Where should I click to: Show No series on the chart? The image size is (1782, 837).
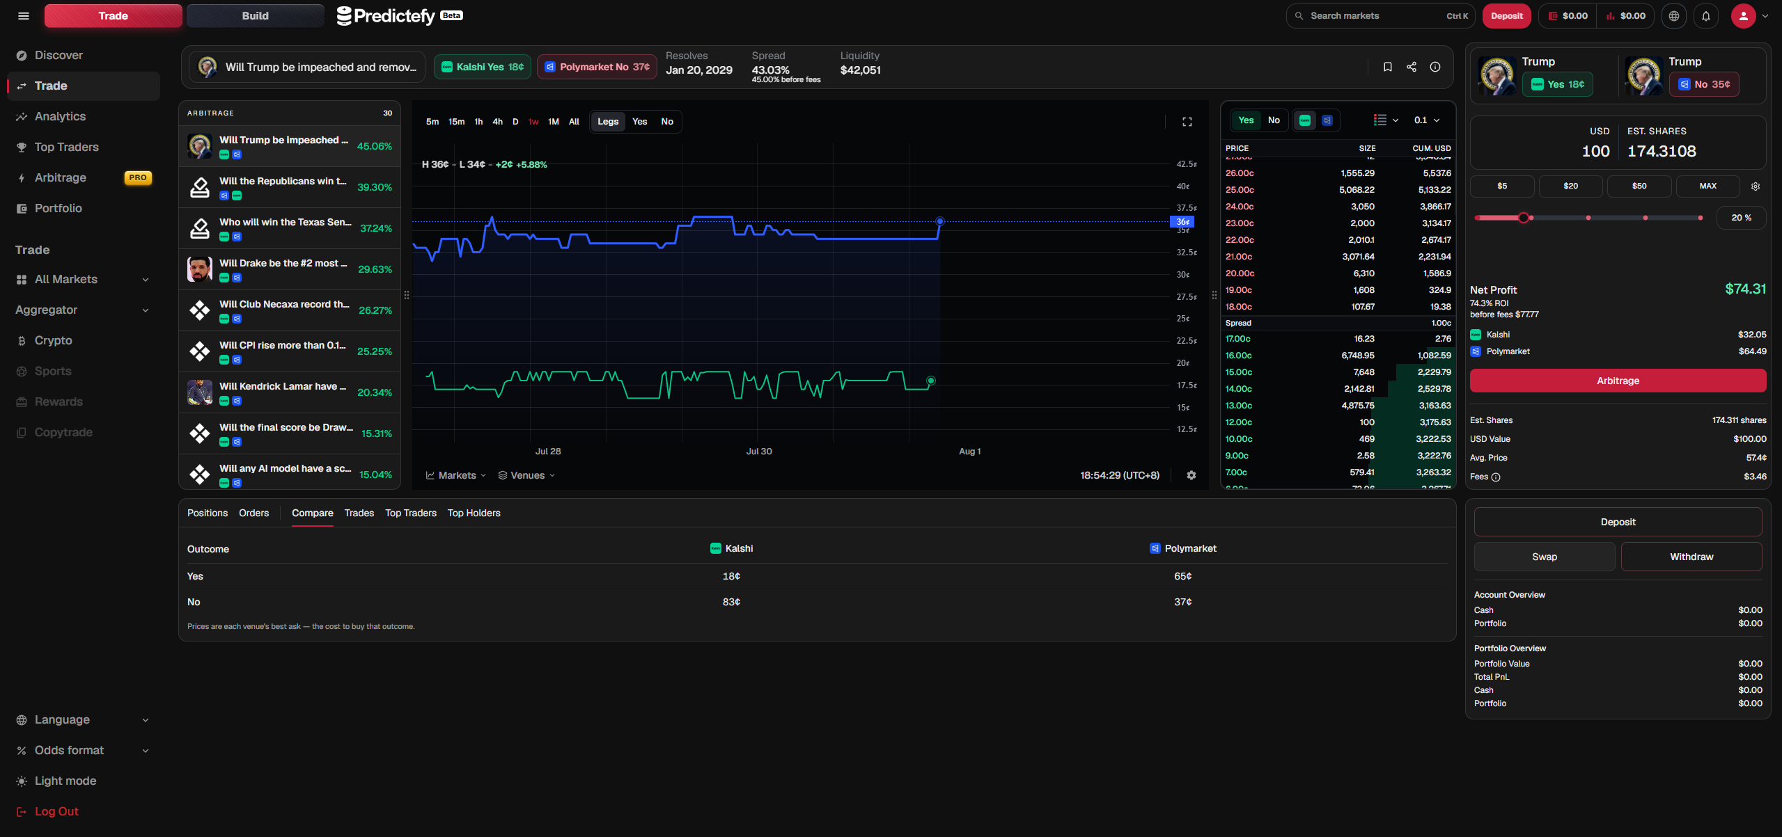pyautogui.click(x=667, y=122)
